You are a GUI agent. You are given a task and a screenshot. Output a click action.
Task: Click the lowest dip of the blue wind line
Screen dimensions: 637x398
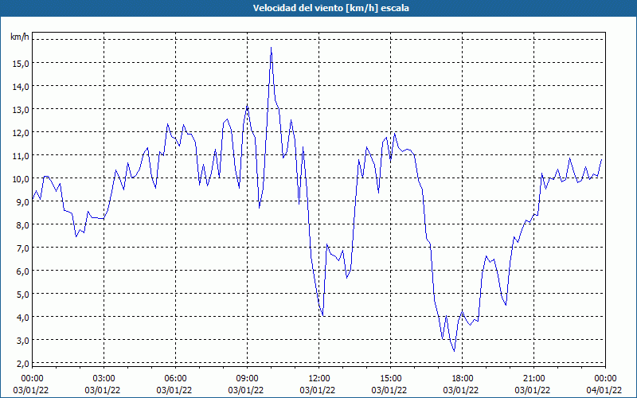(454, 351)
